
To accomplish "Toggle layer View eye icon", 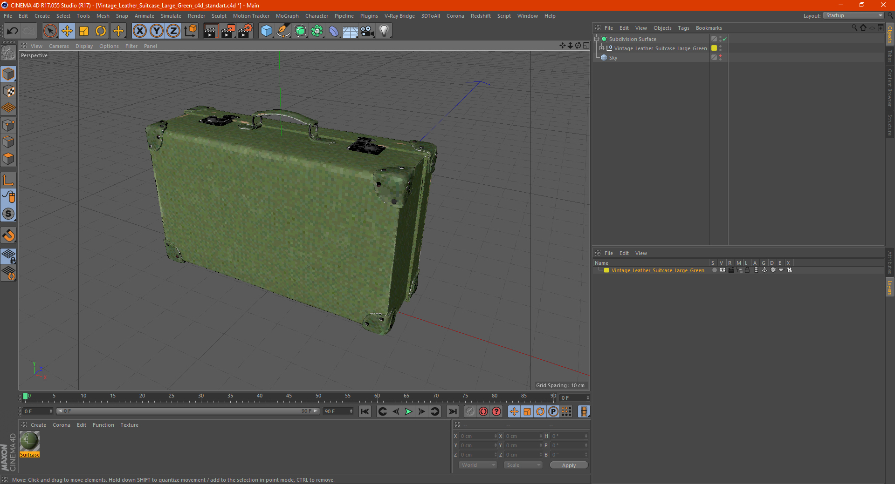I will (723, 270).
